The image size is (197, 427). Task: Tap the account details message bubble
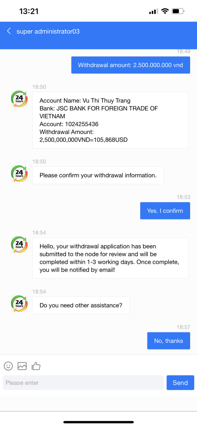(x=110, y=120)
